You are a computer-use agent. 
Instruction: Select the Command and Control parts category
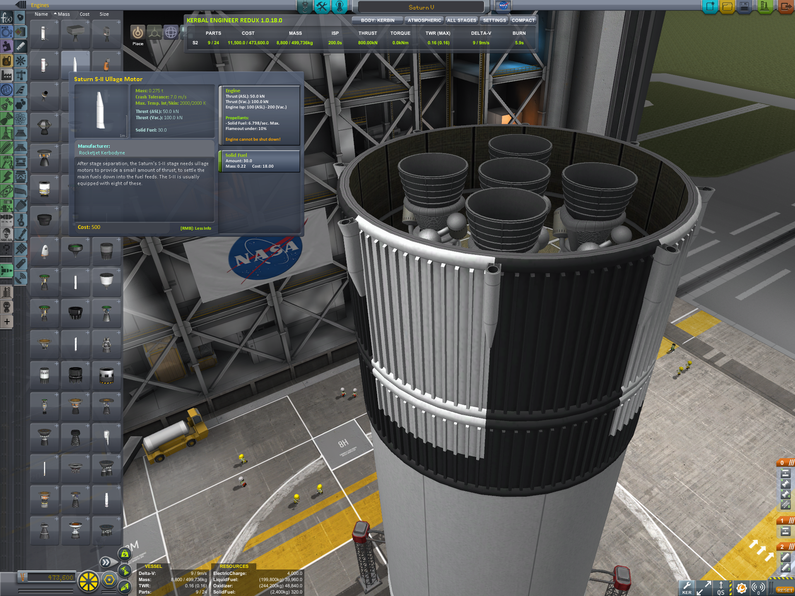pyautogui.click(x=21, y=61)
